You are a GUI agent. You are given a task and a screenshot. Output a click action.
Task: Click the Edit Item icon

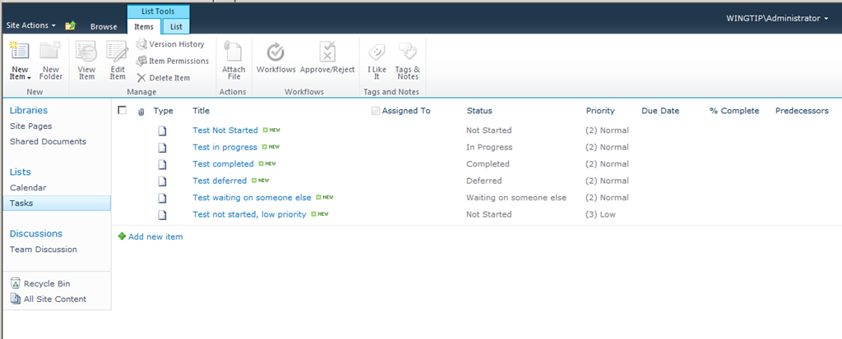[x=118, y=52]
